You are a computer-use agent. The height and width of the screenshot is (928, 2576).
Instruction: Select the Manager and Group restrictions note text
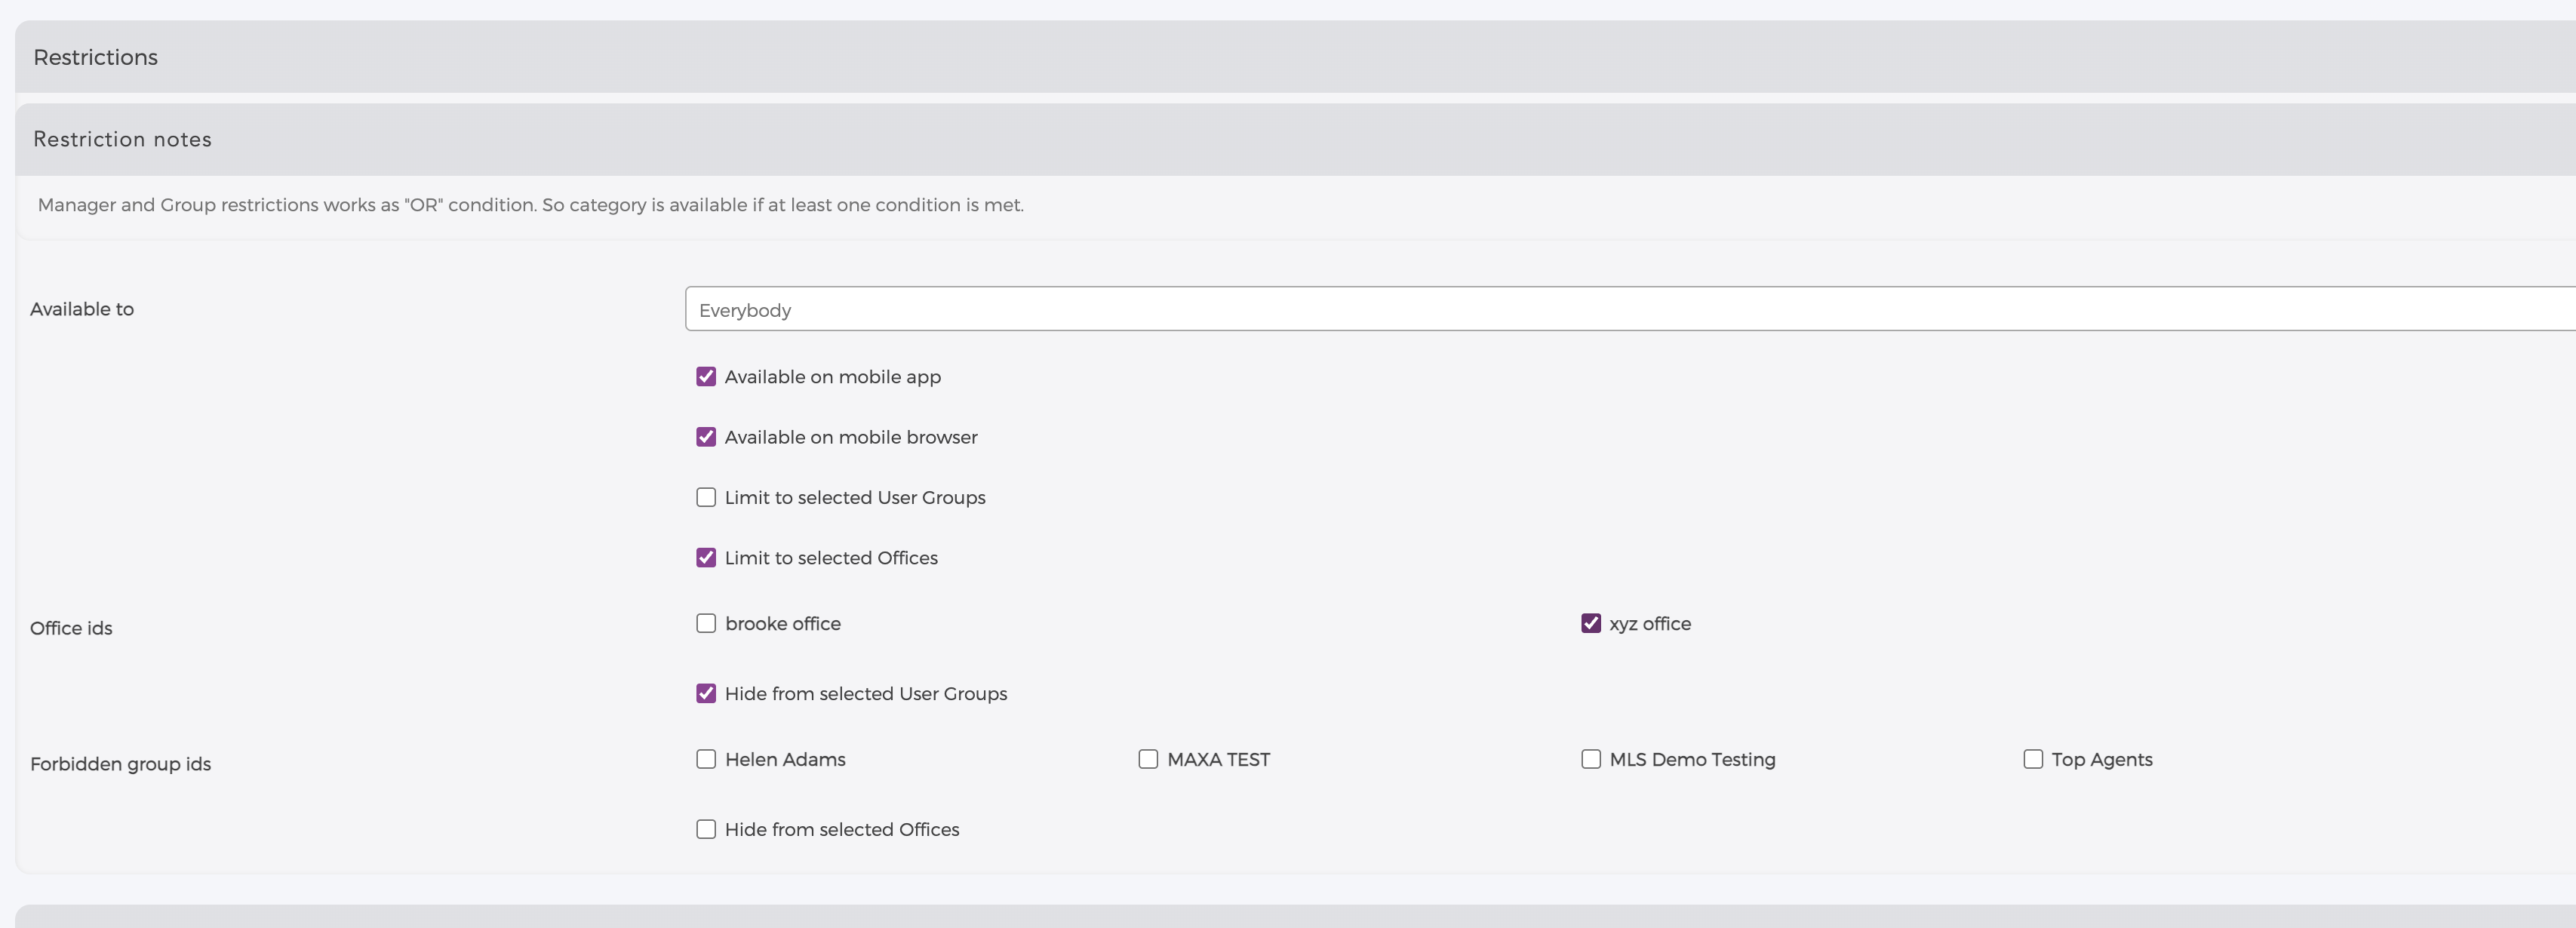[x=530, y=205]
